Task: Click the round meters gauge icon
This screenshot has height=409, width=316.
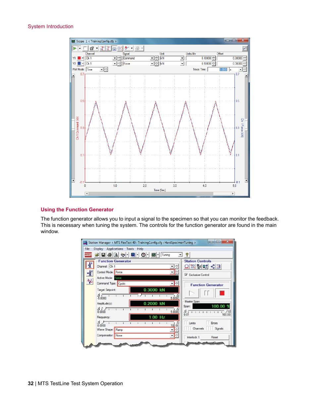Action: [143, 255]
